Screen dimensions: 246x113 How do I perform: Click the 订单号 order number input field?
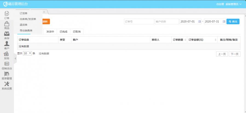tap(138, 22)
